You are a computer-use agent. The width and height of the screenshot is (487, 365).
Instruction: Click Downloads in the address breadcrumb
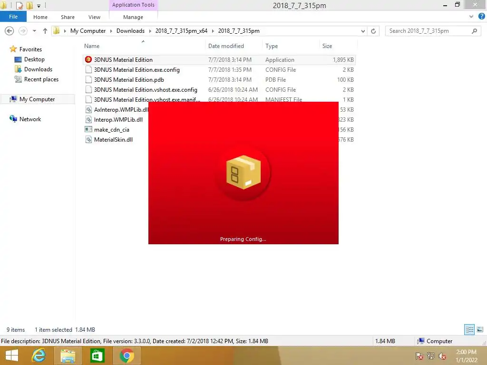(x=130, y=31)
